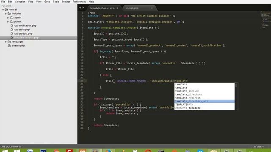271x152 pixels.
Task: Open onesell.php from the sidebar tree
Action: point(18,46)
